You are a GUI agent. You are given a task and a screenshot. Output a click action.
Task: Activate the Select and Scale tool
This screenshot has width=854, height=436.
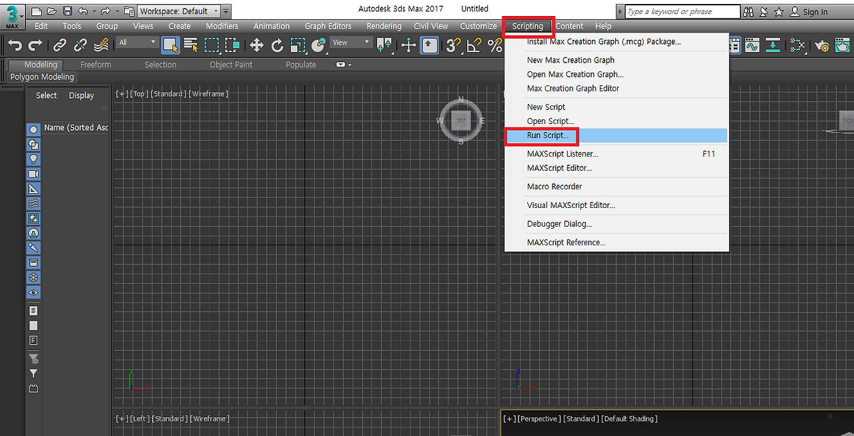pos(298,45)
